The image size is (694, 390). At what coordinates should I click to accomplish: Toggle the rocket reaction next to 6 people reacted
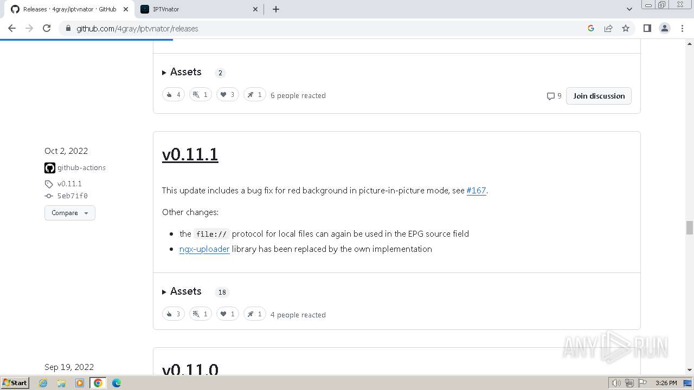tap(255, 95)
